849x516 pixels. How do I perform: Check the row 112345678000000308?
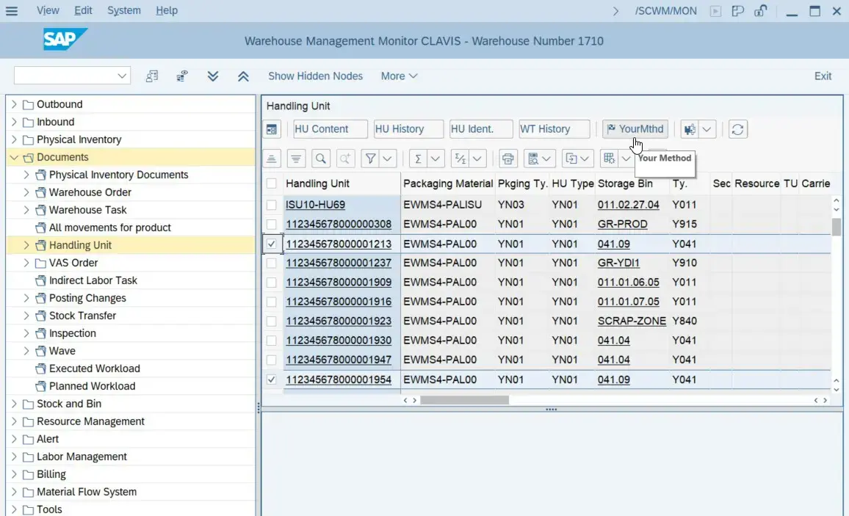pos(271,225)
